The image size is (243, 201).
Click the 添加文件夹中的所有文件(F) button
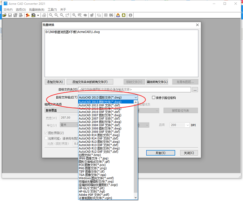tap(90, 82)
